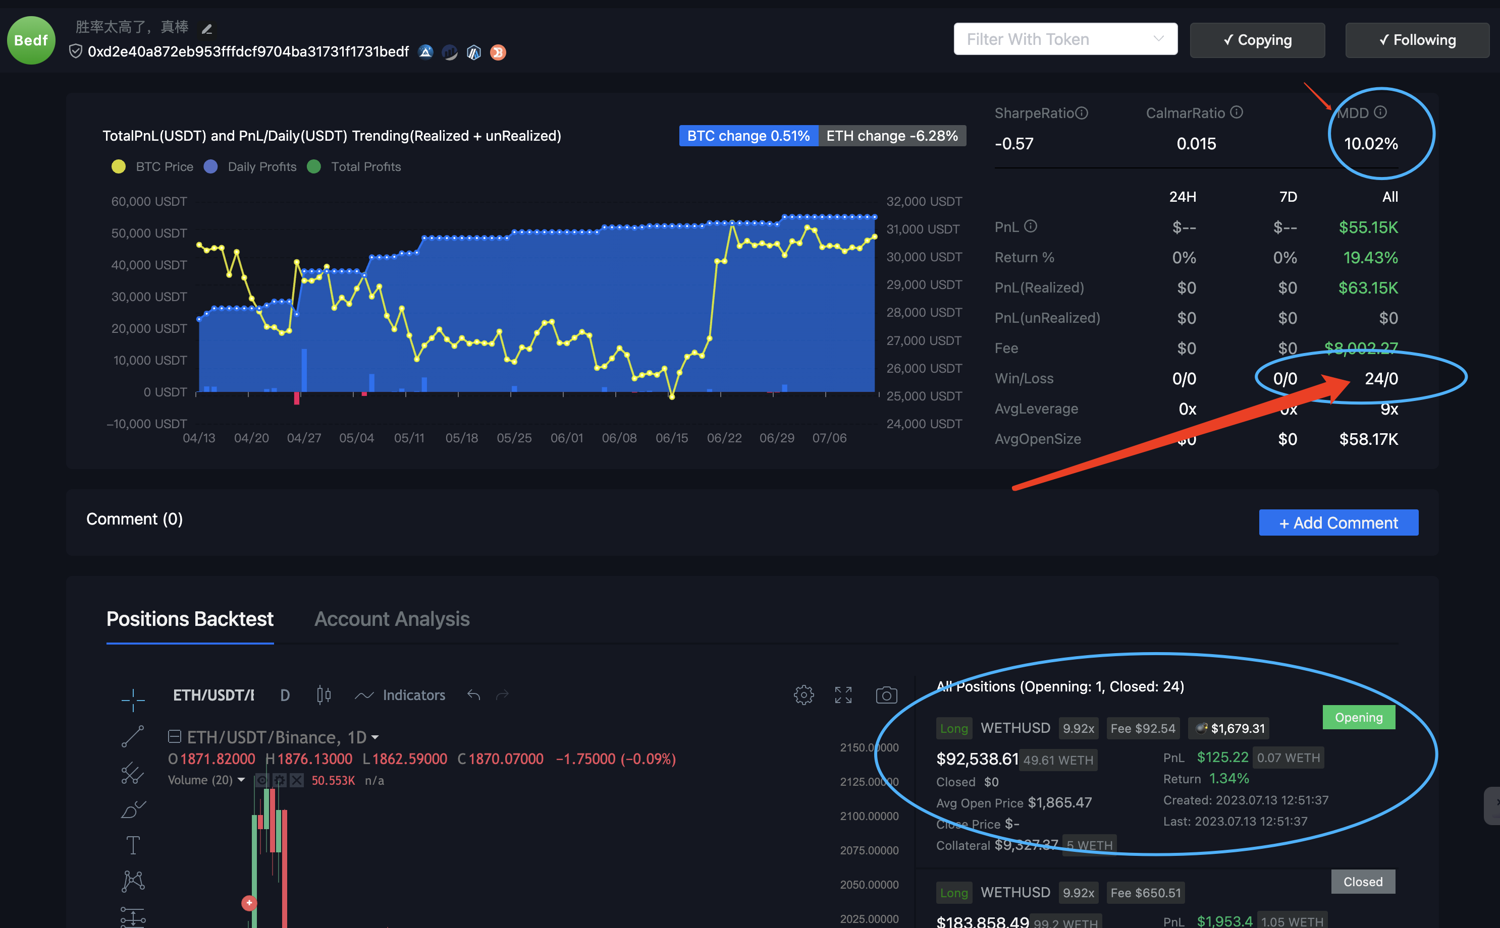This screenshot has width=1500, height=928.
Task: Select the Text annotation tool
Action: (133, 844)
